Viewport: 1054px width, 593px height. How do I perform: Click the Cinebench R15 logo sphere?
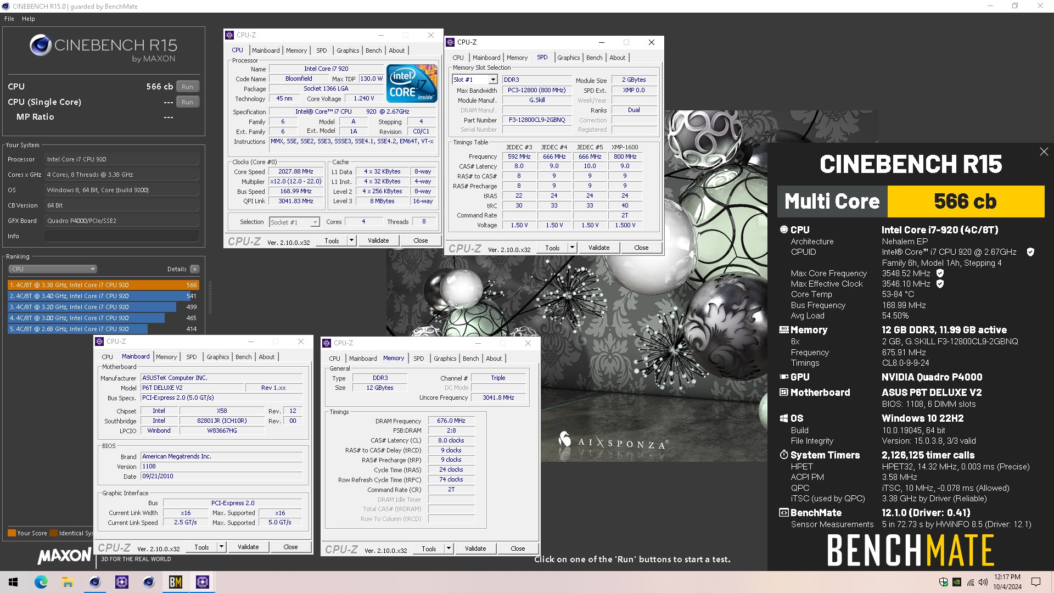(x=41, y=45)
